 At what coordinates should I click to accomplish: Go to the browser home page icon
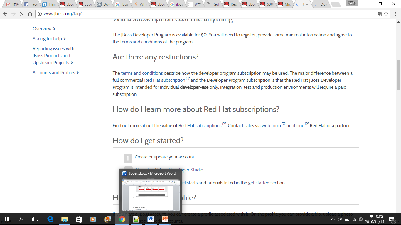click(30, 14)
